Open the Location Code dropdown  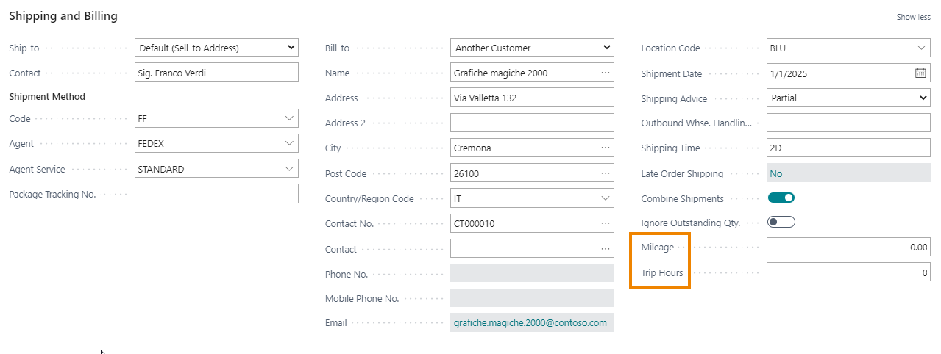pyautogui.click(x=921, y=48)
